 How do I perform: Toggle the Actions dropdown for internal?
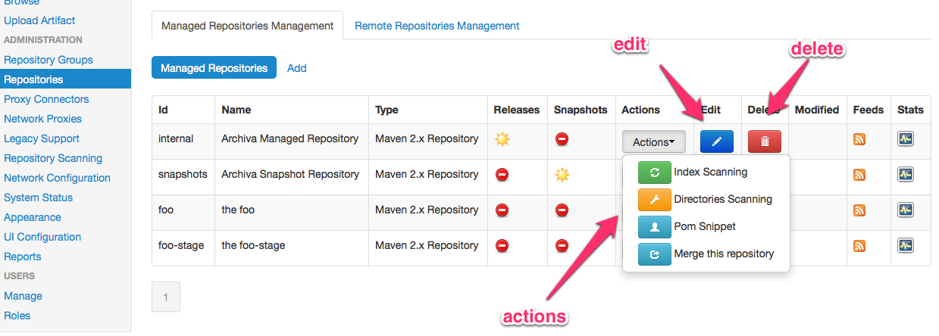click(x=653, y=142)
